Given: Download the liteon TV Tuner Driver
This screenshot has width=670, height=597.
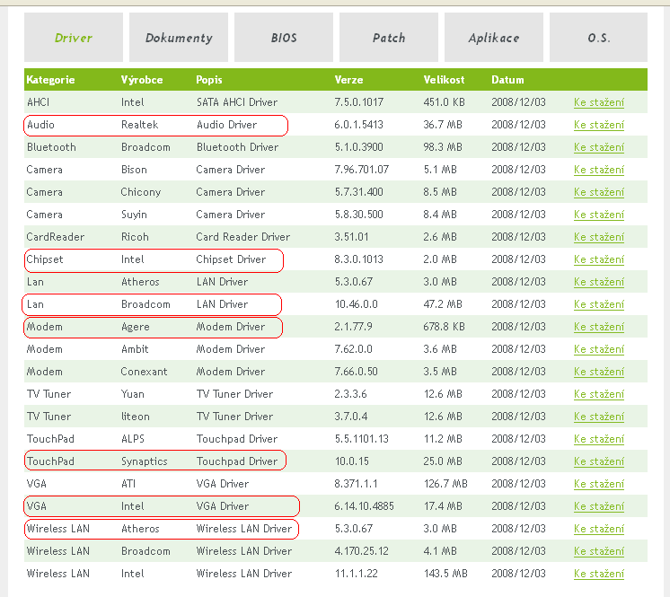Looking at the screenshot, I should point(599,417).
